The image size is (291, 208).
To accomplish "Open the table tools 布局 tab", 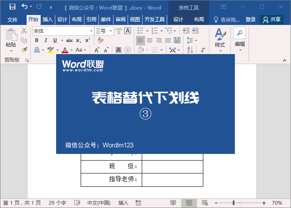I will [199, 19].
